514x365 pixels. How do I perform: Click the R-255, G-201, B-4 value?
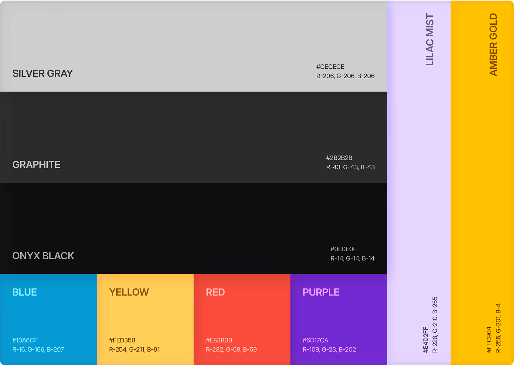(x=498, y=328)
